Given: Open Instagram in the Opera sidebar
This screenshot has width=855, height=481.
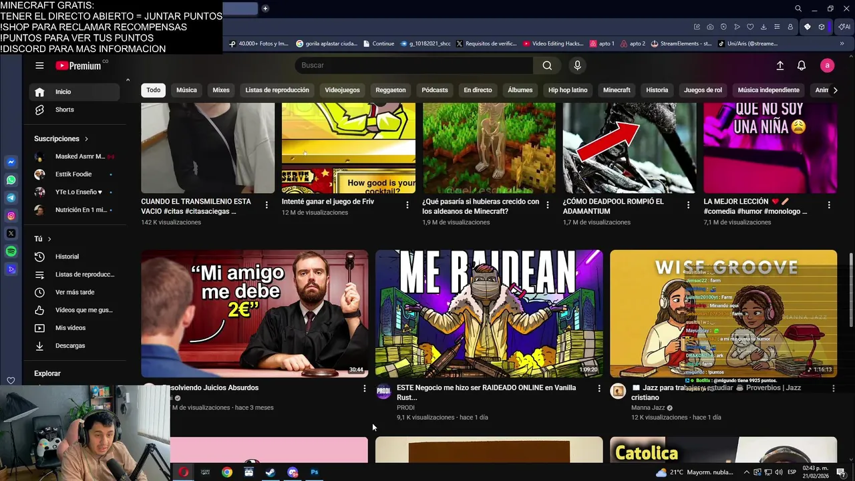Looking at the screenshot, I should pos(11,216).
